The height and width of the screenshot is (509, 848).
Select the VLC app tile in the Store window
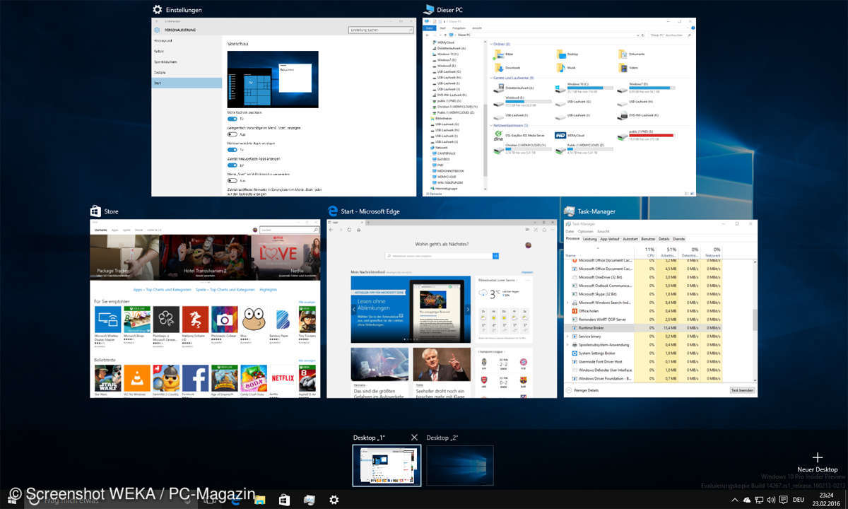[x=137, y=378]
